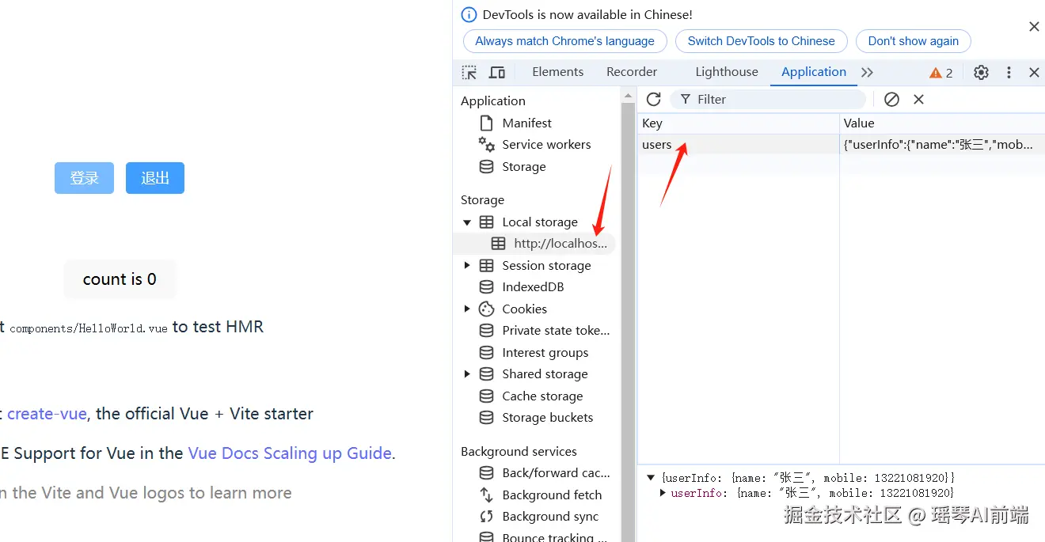Expand the Session storage tree node

(x=467, y=266)
